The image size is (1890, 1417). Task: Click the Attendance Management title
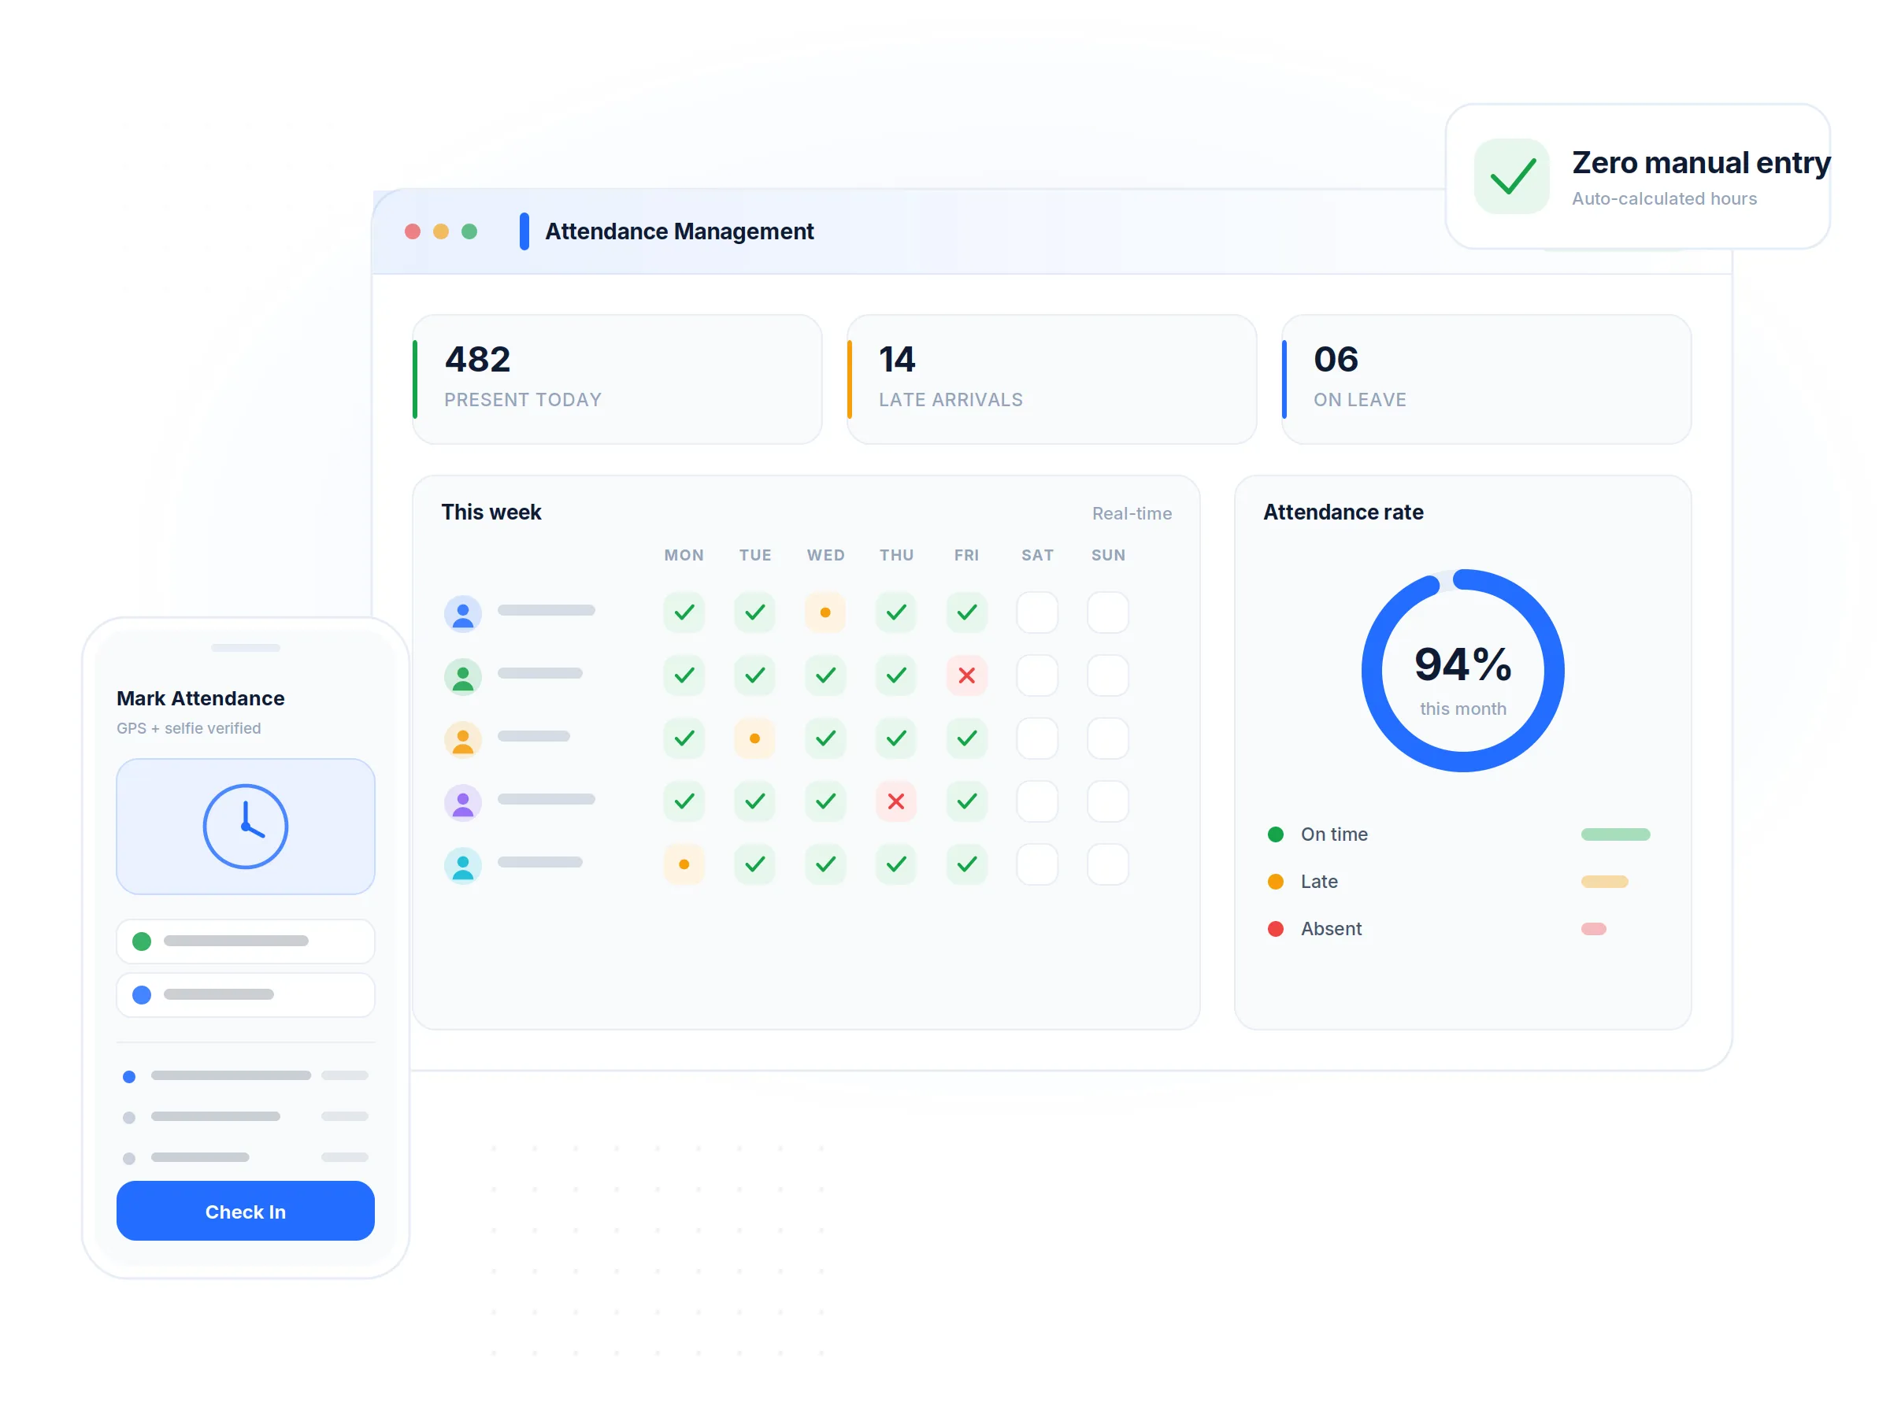pyautogui.click(x=680, y=231)
